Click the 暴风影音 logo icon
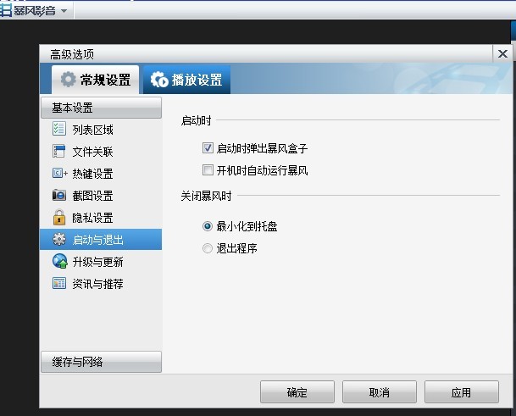The image size is (516, 416). coord(6,10)
